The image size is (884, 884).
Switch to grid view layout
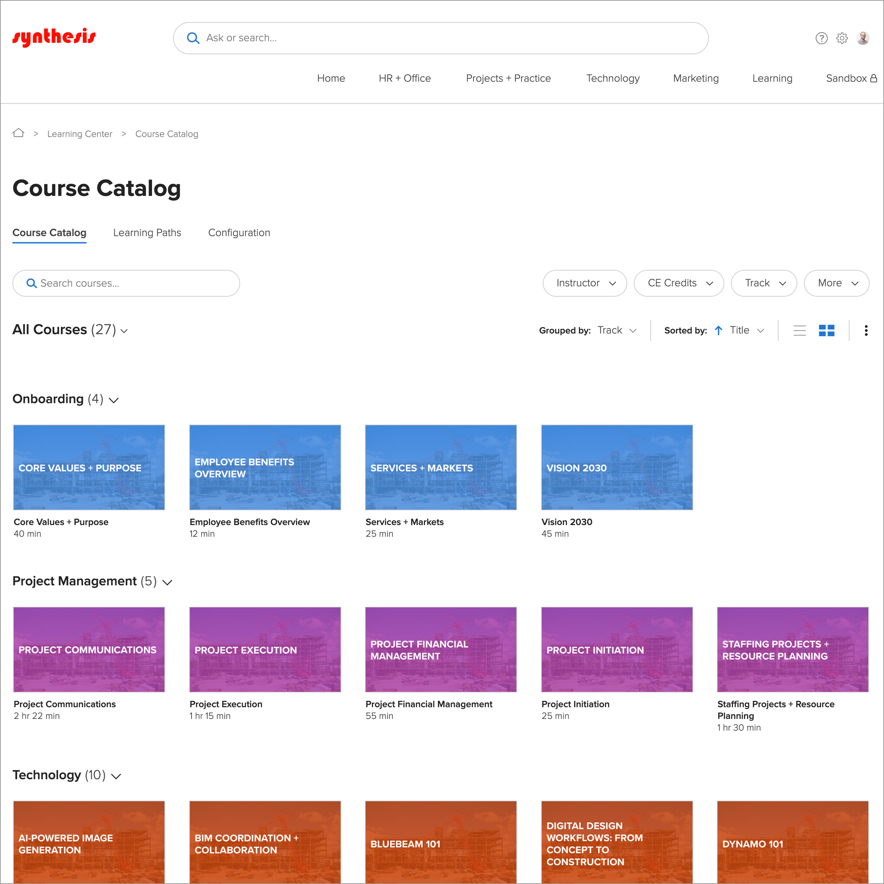[x=826, y=330]
